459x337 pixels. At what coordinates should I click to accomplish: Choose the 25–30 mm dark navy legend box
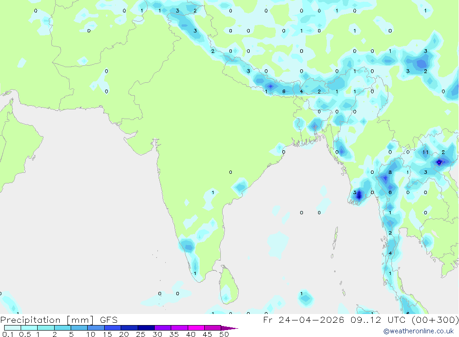tap(146, 328)
